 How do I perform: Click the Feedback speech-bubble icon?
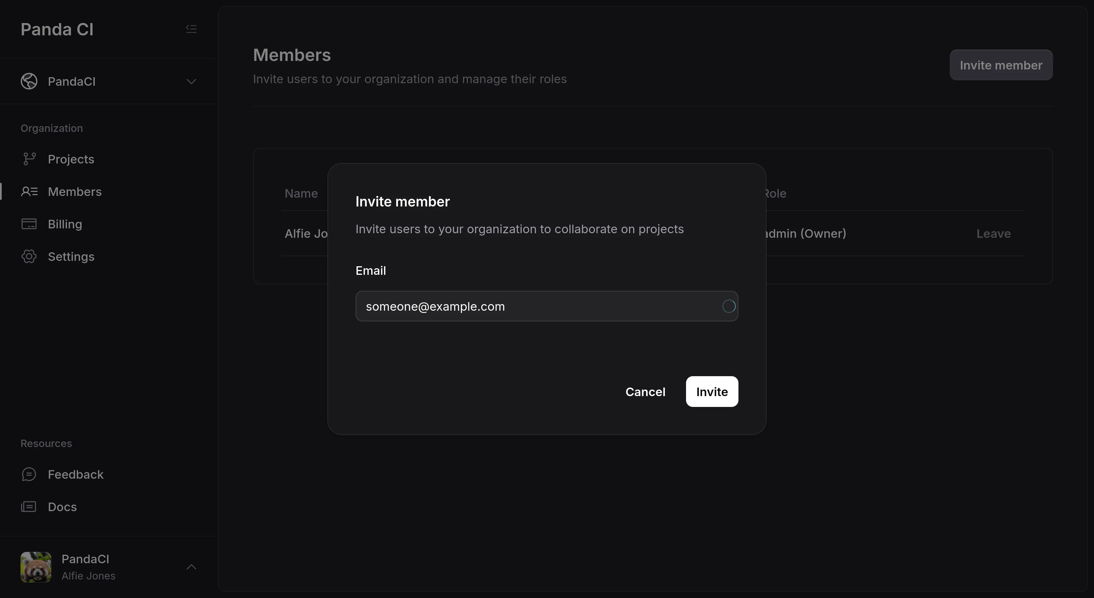pos(29,474)
